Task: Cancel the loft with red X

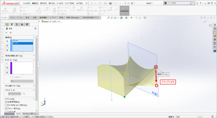Action: click(x=11, y=33)
